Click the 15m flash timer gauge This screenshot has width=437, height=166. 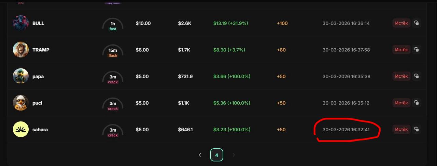pos(113,51)
